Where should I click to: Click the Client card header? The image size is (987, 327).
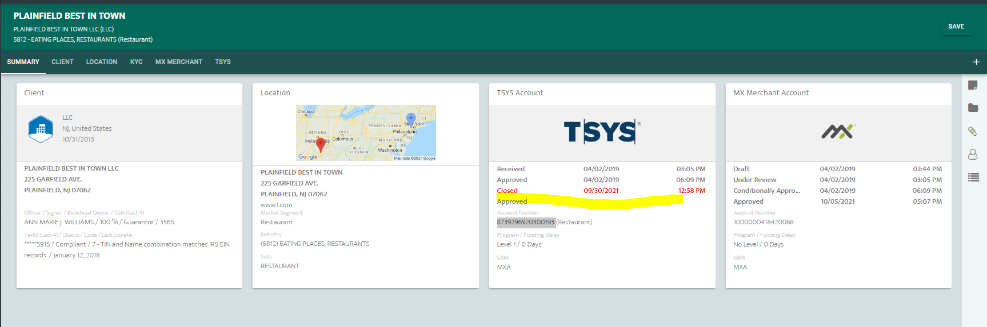coord(129,93)
